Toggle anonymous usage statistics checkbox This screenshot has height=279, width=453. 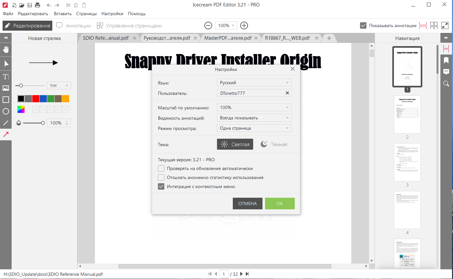tap(161, 177)
